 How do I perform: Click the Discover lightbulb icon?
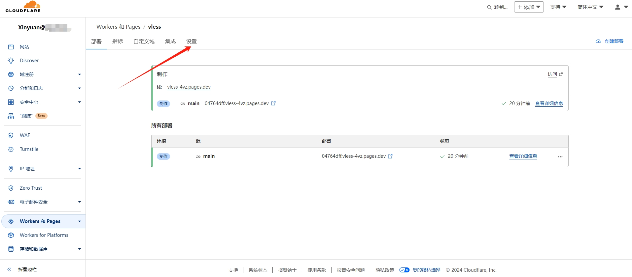click(11, 61)
